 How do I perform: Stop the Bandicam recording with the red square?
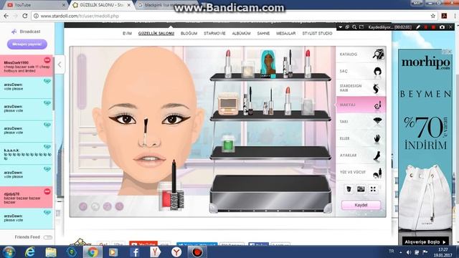click(x=433, y=27)
